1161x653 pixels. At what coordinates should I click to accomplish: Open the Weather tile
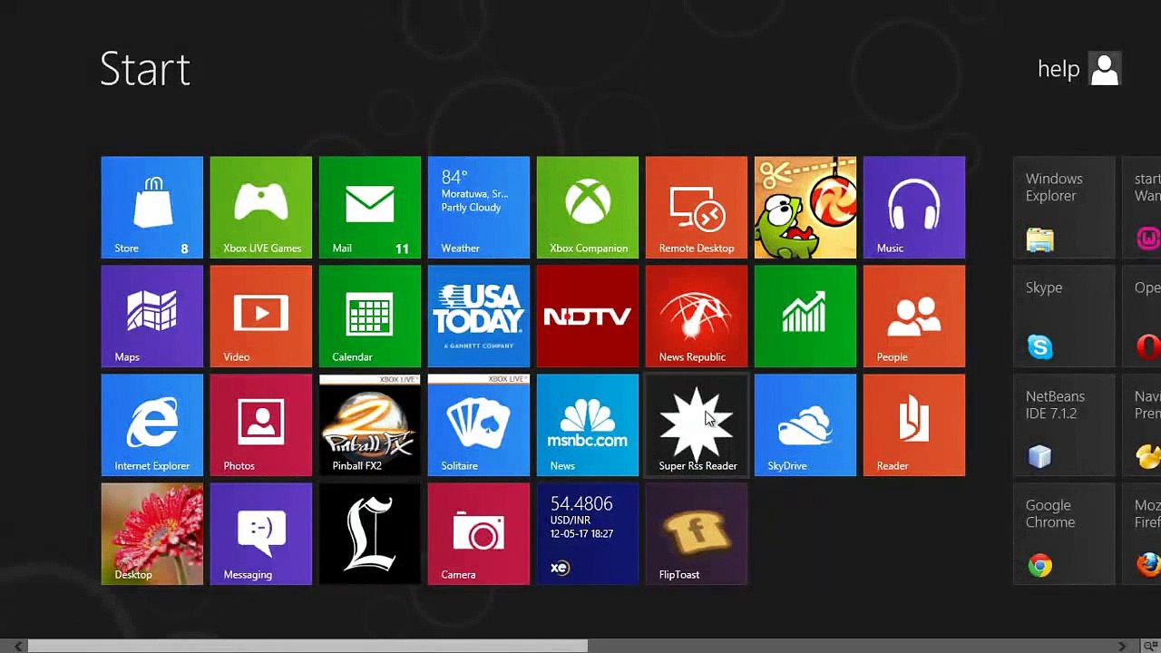[478, 208]
